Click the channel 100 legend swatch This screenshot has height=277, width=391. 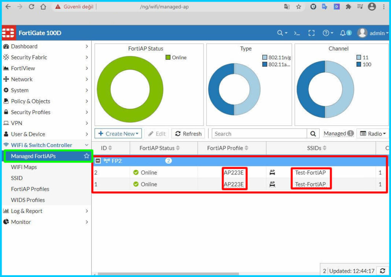coord(359,64)
